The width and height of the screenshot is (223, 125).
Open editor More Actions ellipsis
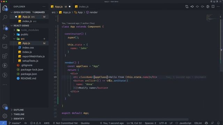pyautogui.click(x=218, y=7)
